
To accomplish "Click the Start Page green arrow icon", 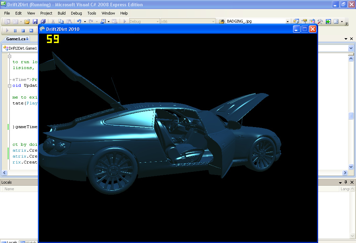I will tap(328, 21).
